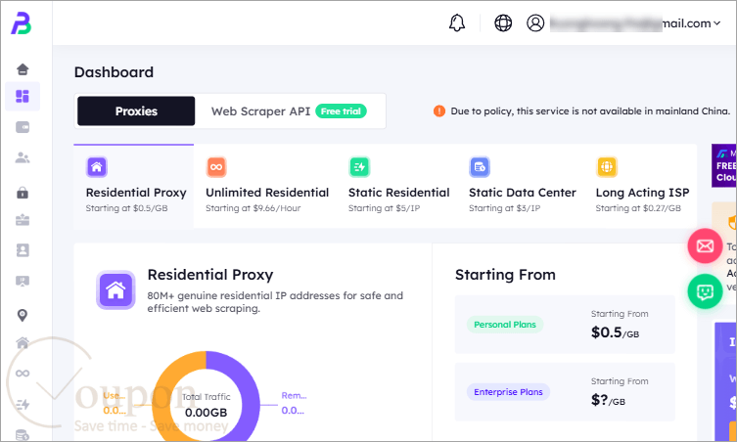This screenshot has width=737, height=442.
Task: Open the red floating email contact button
Action: pos(705,245)
